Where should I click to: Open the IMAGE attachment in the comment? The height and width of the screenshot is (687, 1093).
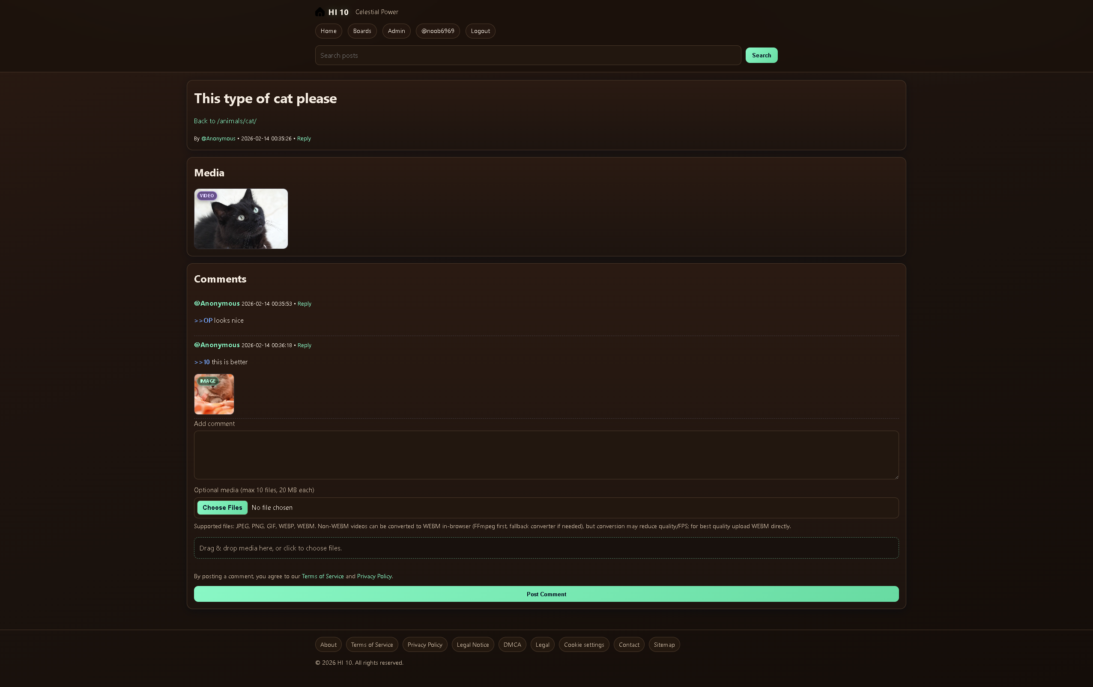tap(214, 394)
